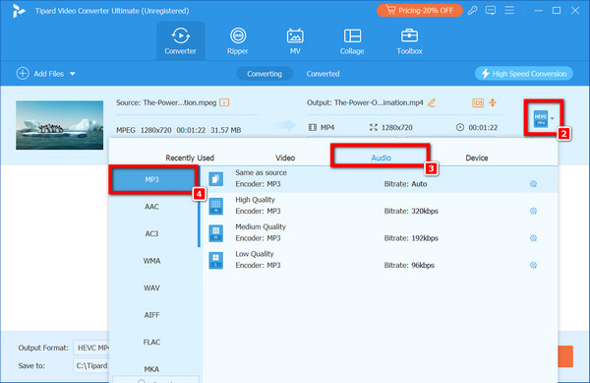The width and height of the screenshot is (590, 383).
Task: Open the MV maker module
Action: 295,41
